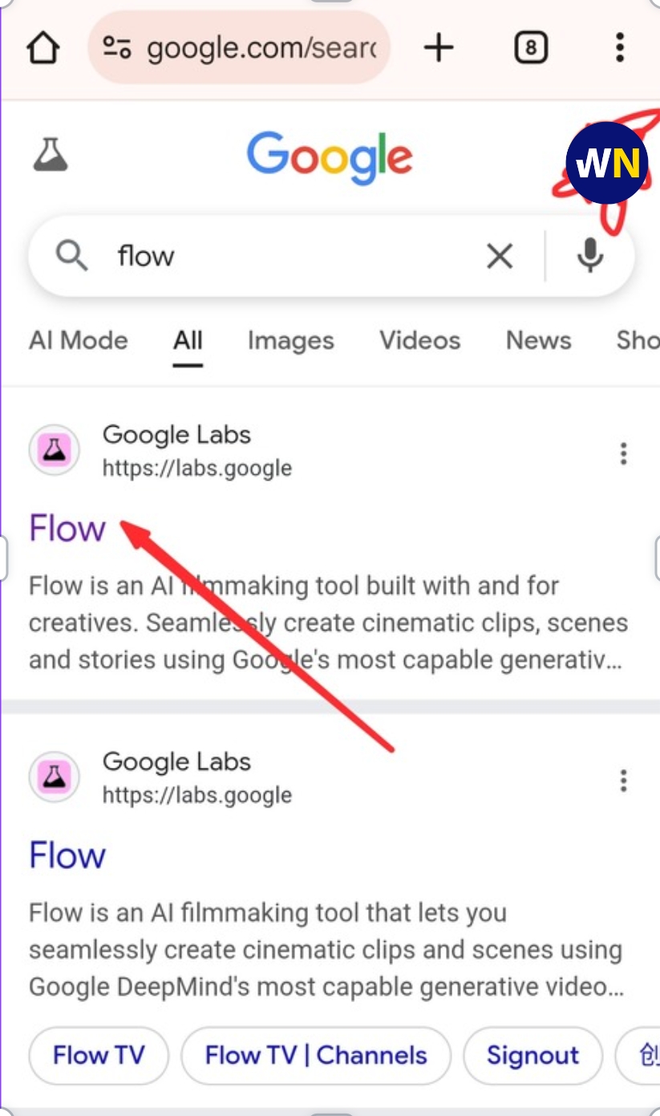Open Chrome three-dot overflow menu

click(619, 48)
